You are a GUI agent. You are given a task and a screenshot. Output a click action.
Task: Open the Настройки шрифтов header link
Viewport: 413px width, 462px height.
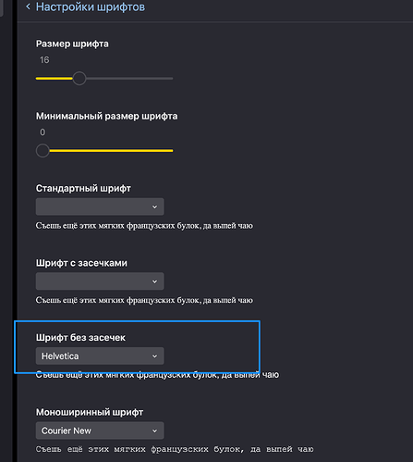[91, 6]
